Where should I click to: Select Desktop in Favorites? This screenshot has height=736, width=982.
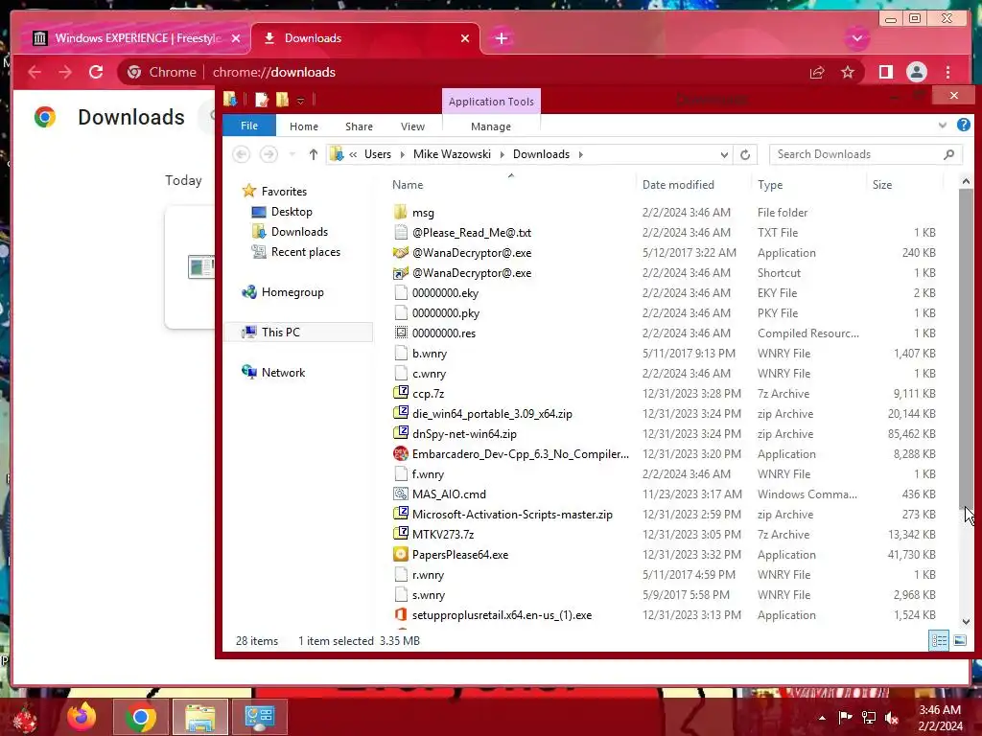292,212
